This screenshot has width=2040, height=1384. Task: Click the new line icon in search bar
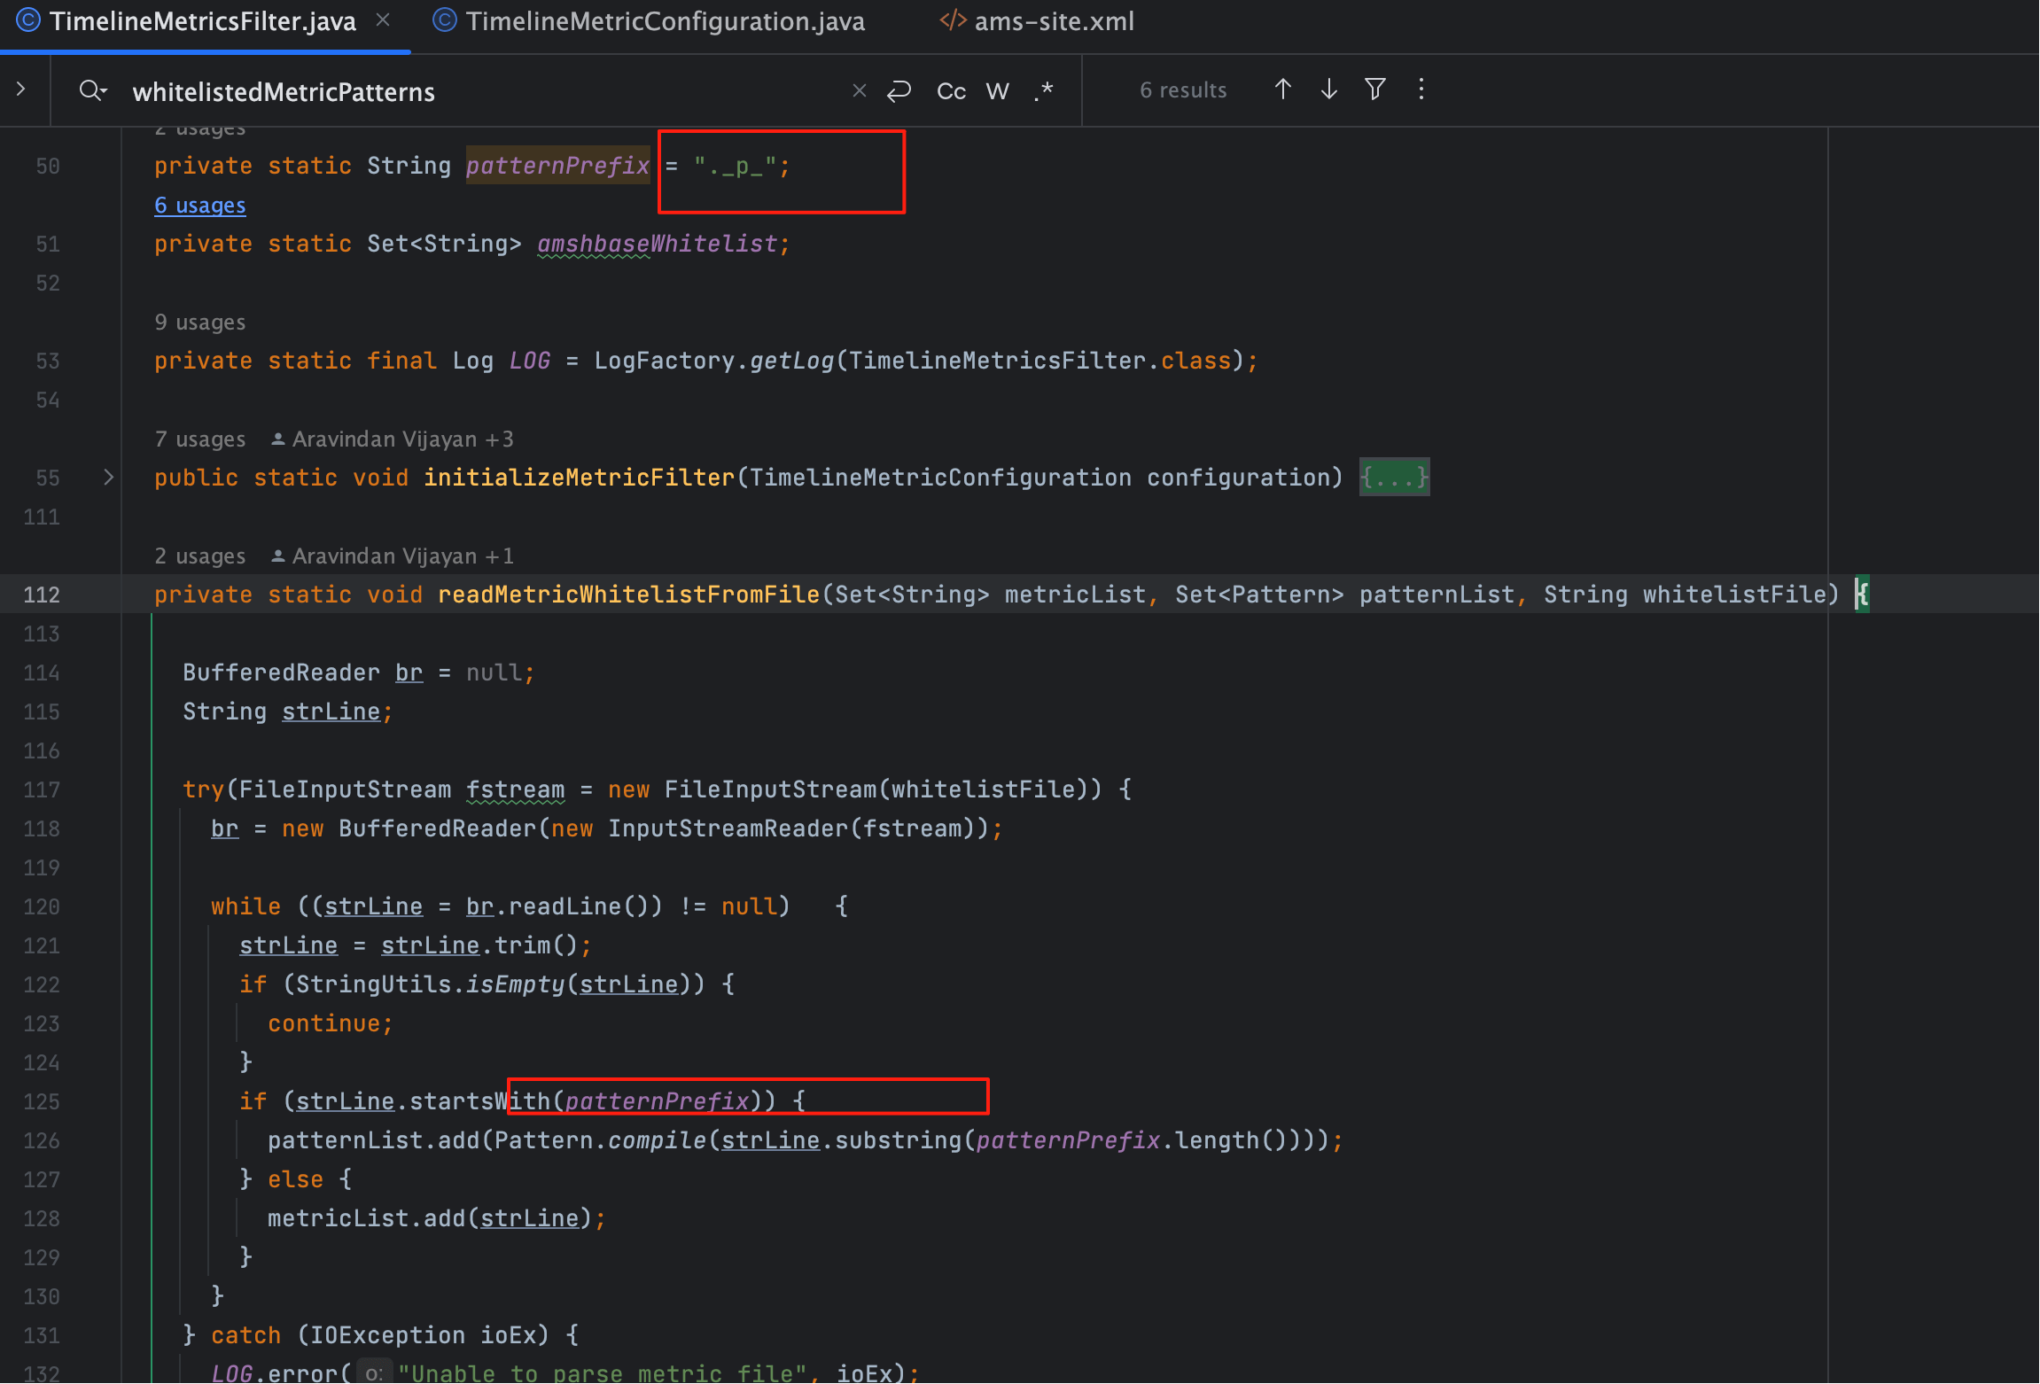coord(899,90)
